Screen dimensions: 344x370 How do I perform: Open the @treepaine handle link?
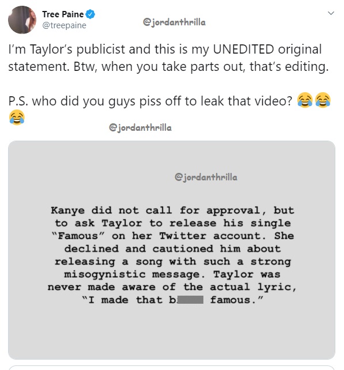tap(64, 25)
